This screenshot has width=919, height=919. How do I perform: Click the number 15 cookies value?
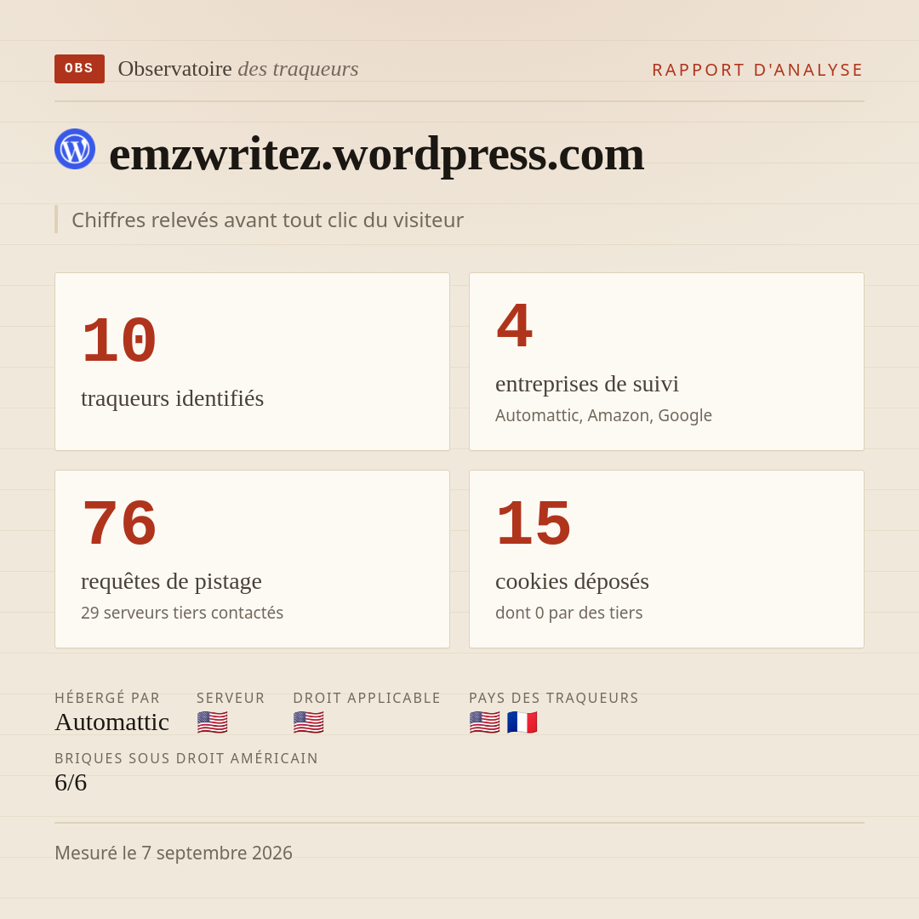[534, 523]
